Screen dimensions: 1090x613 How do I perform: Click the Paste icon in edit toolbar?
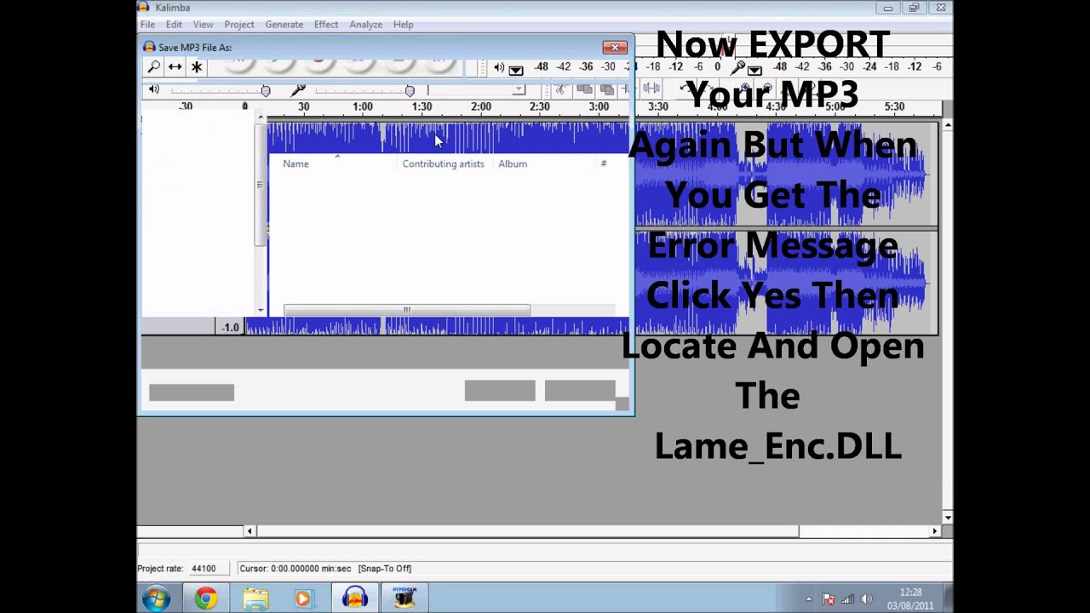[x=606, y=89]
